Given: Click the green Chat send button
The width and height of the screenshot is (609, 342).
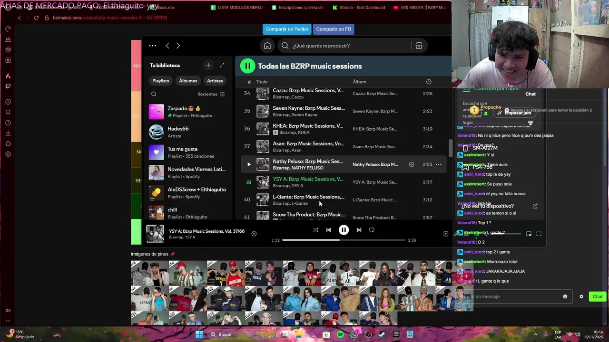Looking at the screenshot, I should coord(597,296).
